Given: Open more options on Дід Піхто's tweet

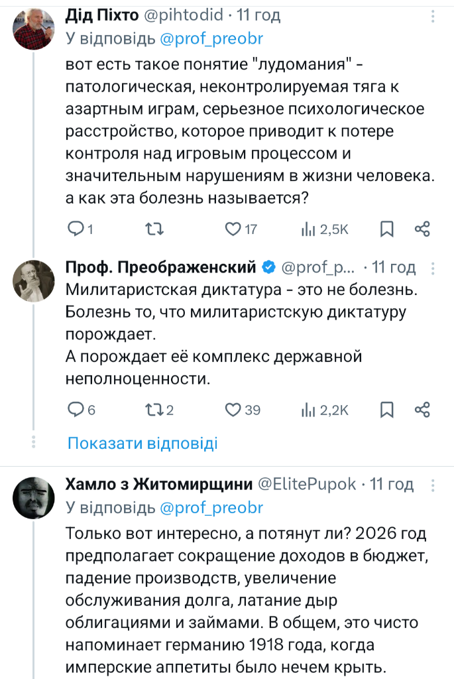Looking at the screenshot, I should (433, 15).
